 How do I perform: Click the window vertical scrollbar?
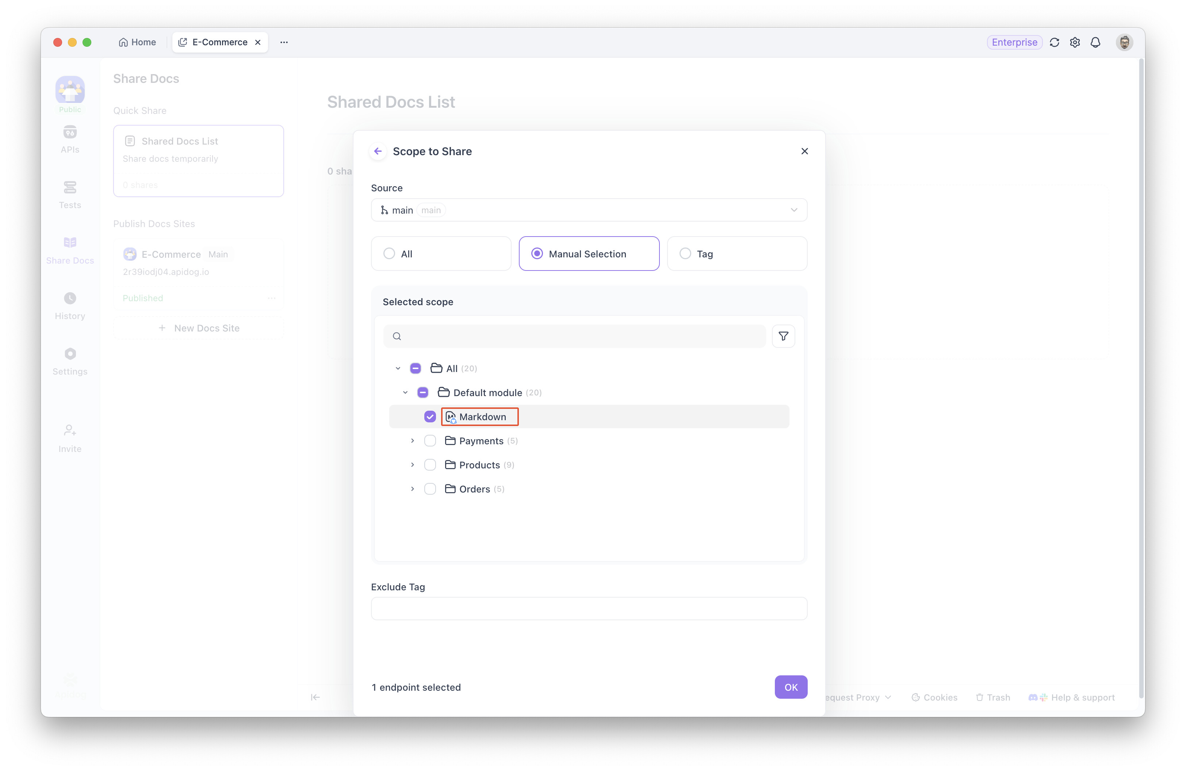(x=1141, y=379)
